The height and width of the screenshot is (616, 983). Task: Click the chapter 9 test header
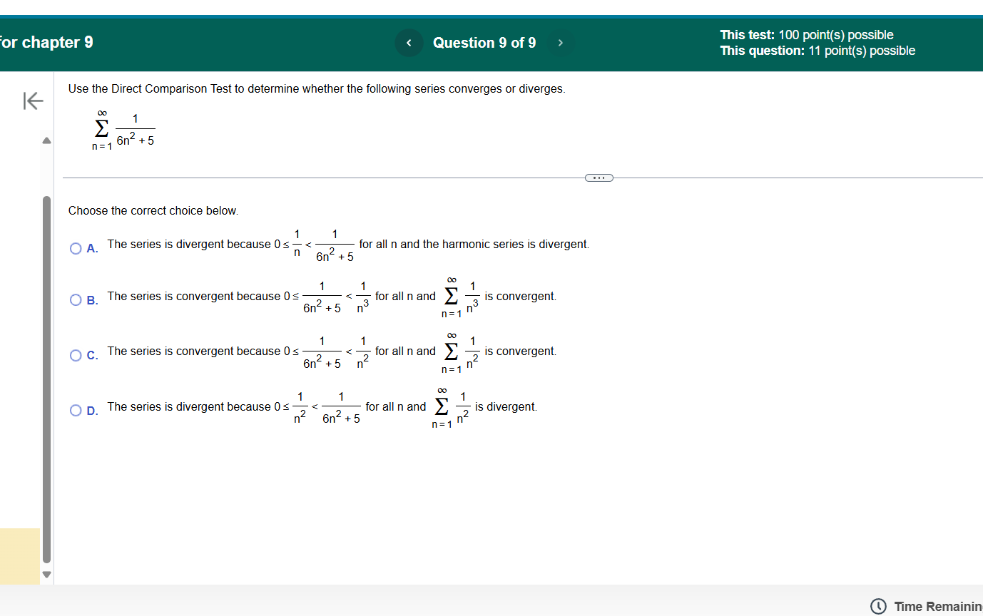click(46, 42)
